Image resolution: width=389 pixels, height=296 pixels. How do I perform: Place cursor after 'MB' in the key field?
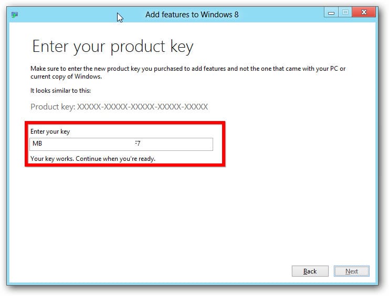point(43,144)
